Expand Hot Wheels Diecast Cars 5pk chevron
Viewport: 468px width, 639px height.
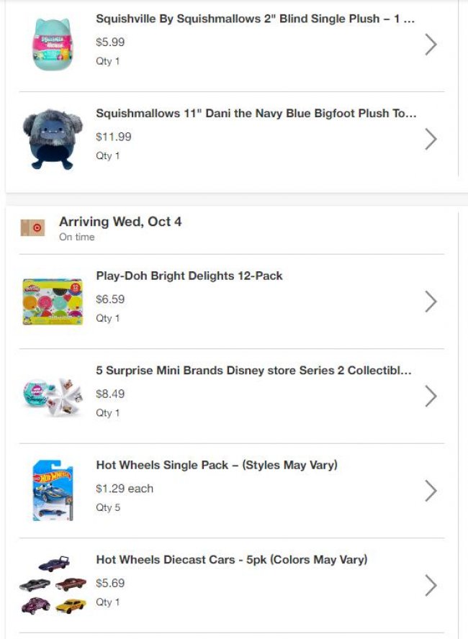431,585
